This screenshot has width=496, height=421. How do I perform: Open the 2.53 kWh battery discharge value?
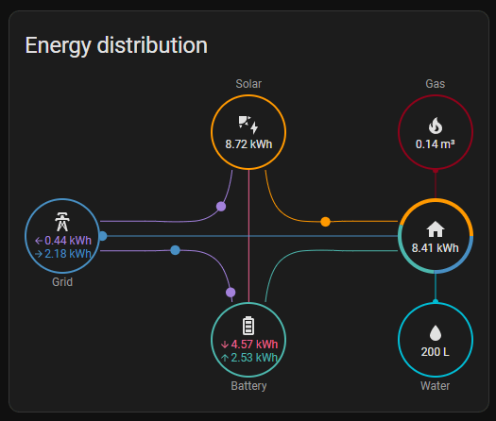(x=254, y=358)
